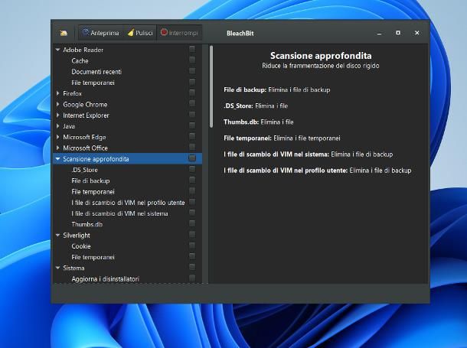Click the "Thumbs.db:" description line
Image resolution: width=467 pixels, height=348 pixels.
(259, 122)
